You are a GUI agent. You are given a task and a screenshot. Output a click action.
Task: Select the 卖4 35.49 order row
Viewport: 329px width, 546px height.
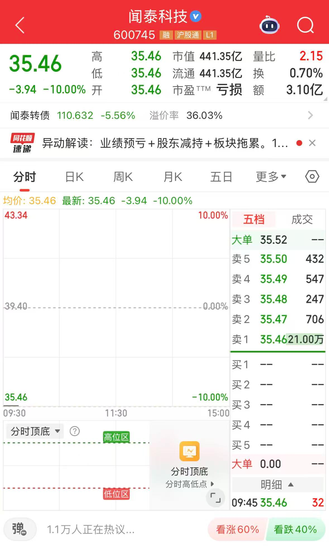(278, 279)
